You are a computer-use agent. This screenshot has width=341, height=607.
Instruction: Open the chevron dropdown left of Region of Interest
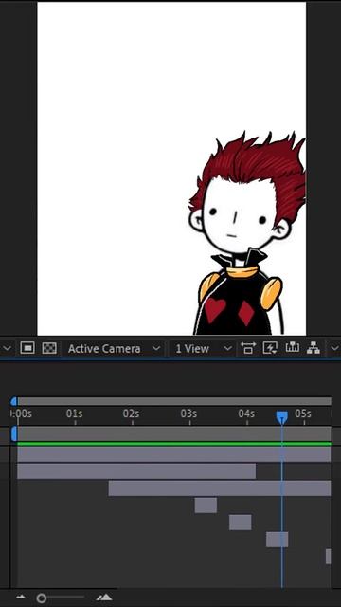(7, 348)
